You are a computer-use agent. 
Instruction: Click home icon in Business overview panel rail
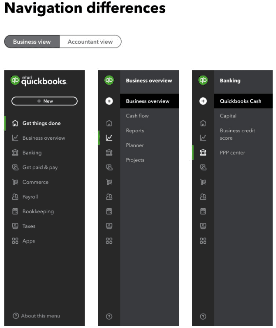point(109,123)
